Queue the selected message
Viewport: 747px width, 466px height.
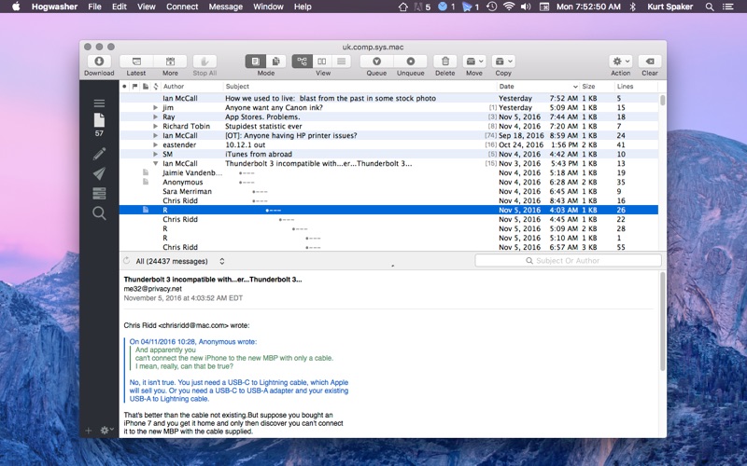(376, 62)
